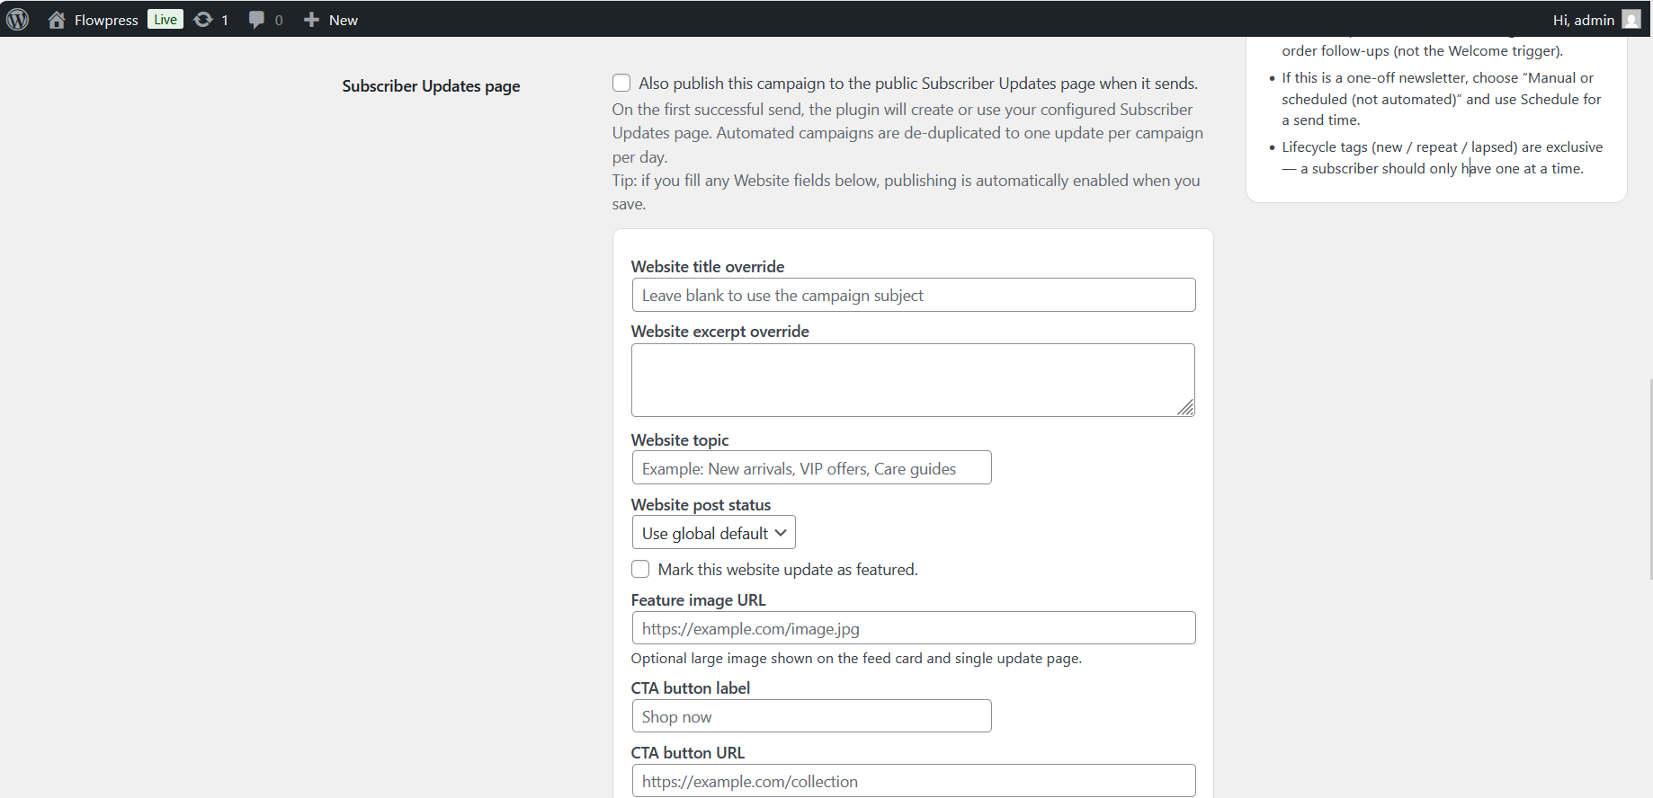Viewport: 1653px width, 798px height.
Task: Click the Website excerpt override label
Action: (x=720, y=332)
